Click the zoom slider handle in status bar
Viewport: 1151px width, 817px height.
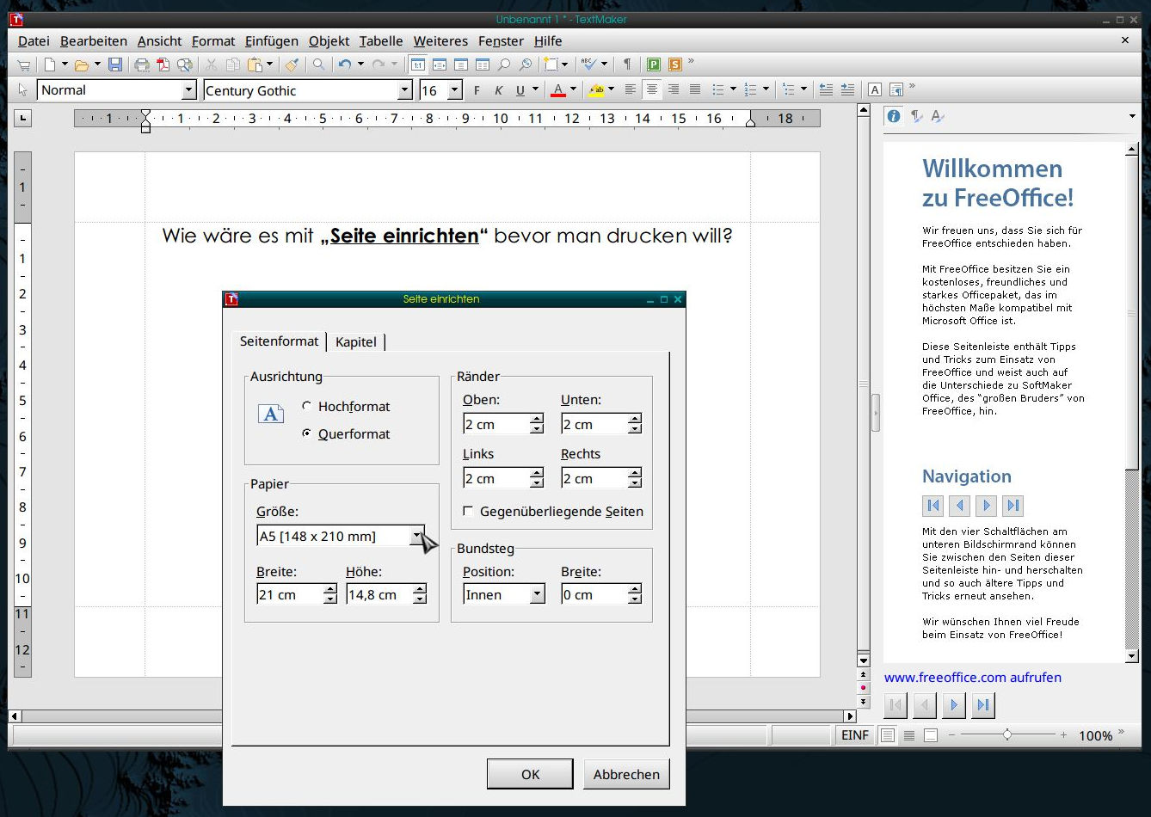1006,734
